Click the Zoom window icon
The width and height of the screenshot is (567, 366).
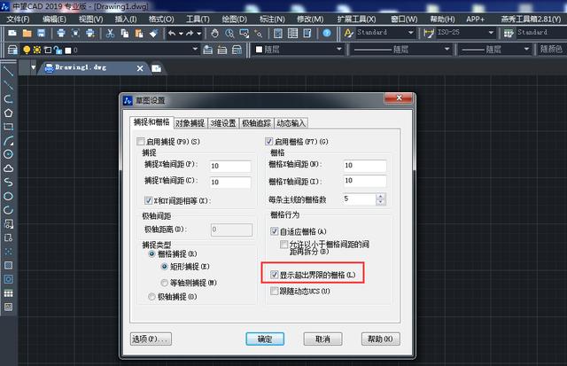(x=245, y=34)
